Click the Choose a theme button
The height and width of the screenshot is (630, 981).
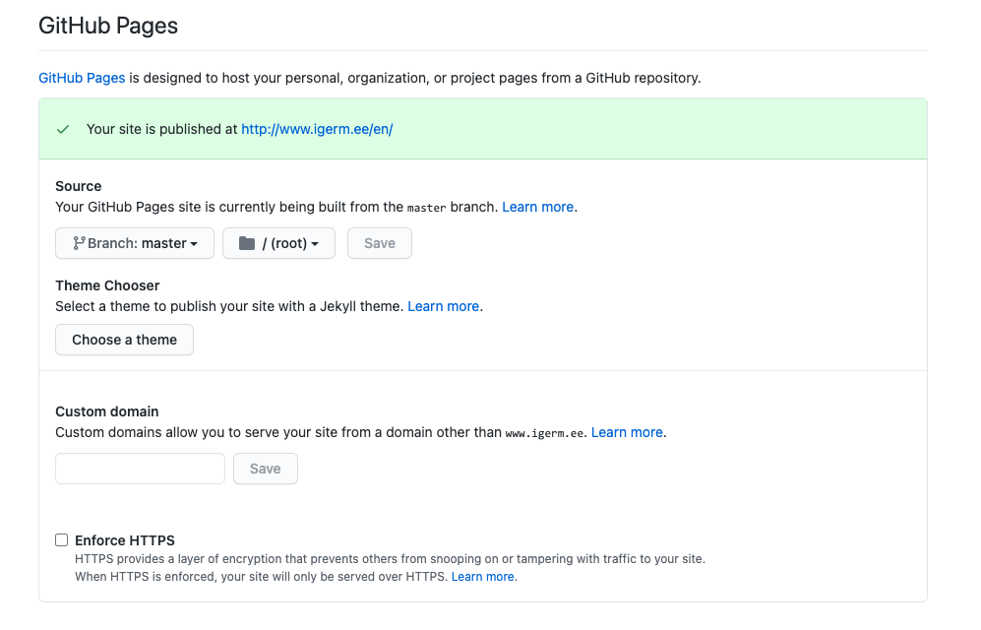click(124, 340)
